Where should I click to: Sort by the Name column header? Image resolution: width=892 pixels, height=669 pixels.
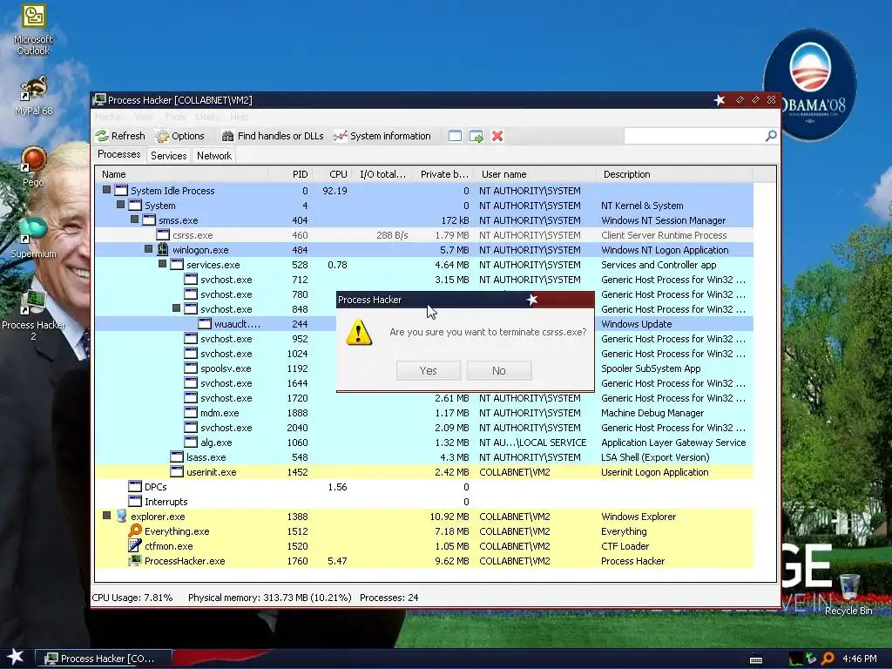181,174
